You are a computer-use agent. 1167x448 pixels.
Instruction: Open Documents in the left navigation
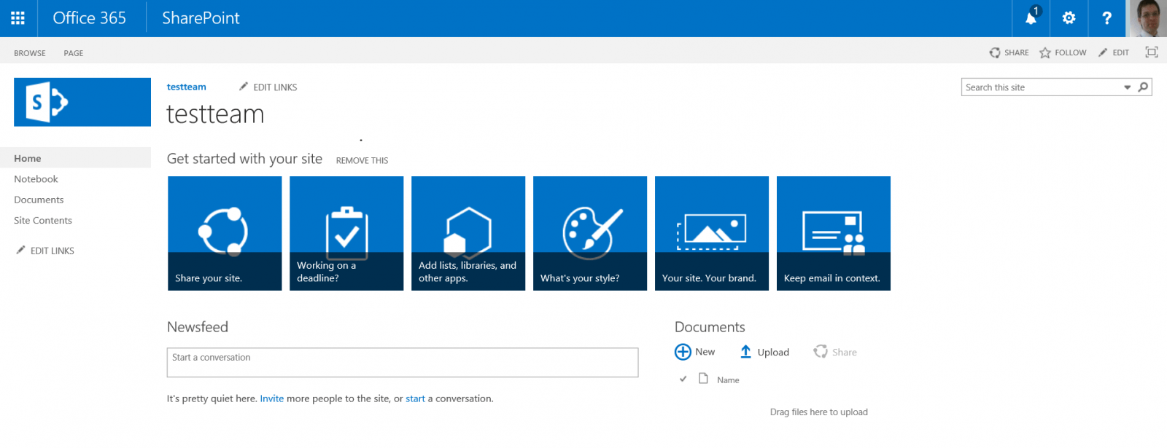39,200
